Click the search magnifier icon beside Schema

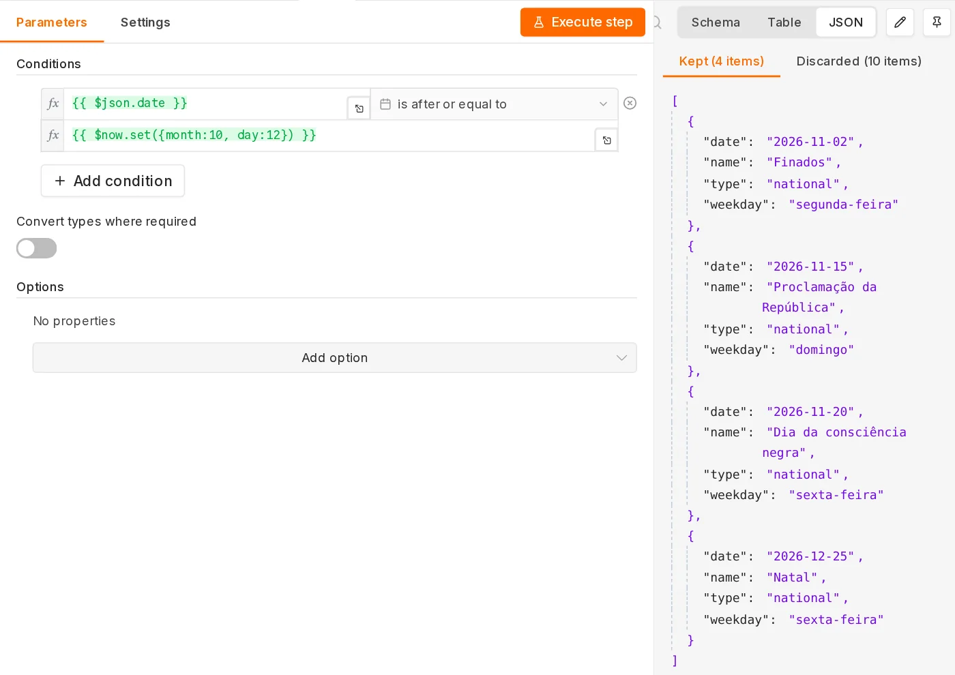click(x=657, y=22)
